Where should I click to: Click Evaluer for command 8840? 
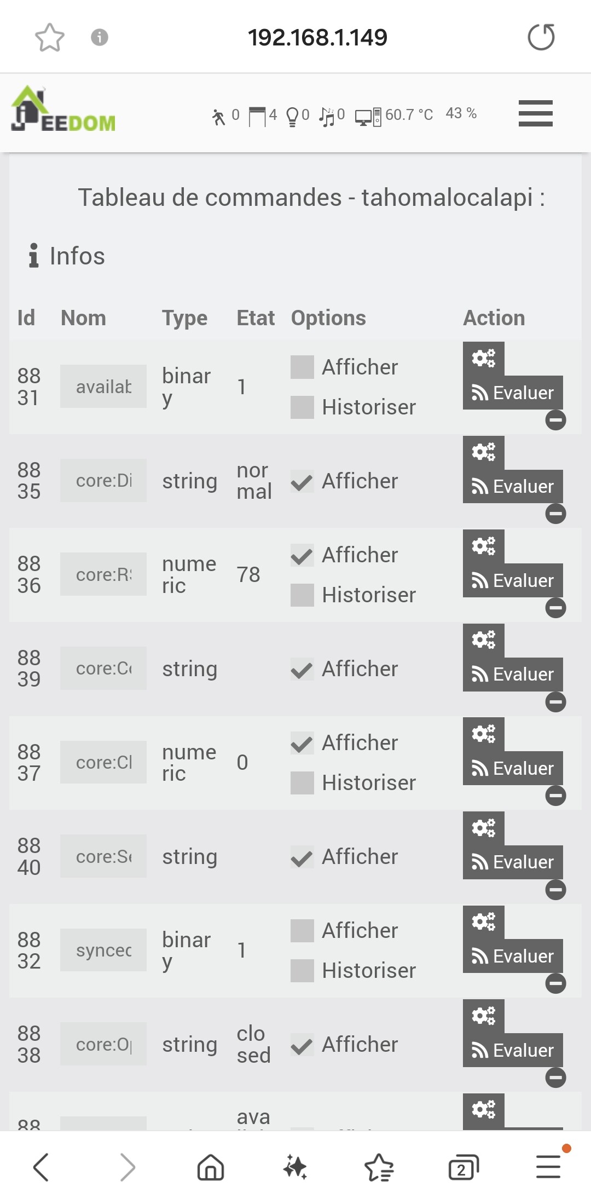click(513, 862)
